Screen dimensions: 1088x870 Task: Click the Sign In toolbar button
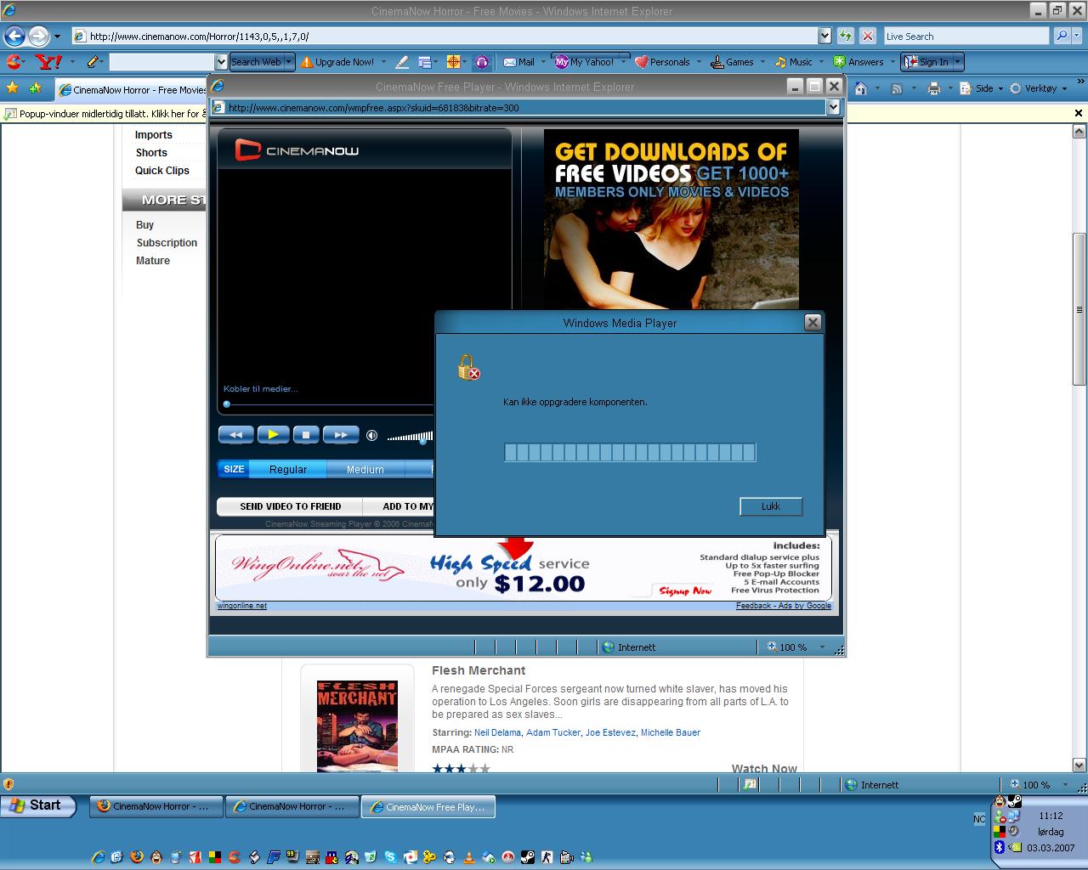pyautogui.click(x=926, y=62)
